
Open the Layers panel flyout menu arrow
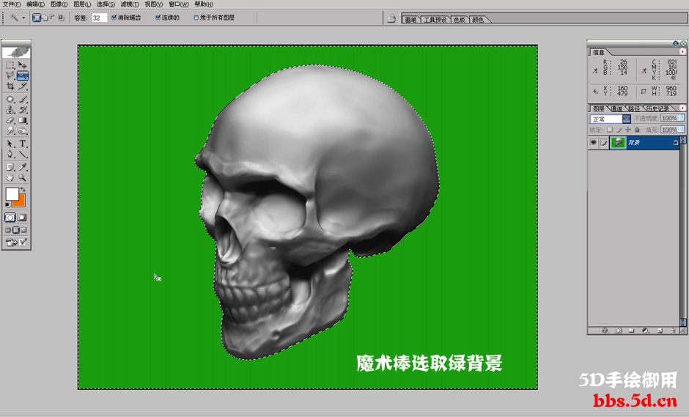[x=682, y=108]
